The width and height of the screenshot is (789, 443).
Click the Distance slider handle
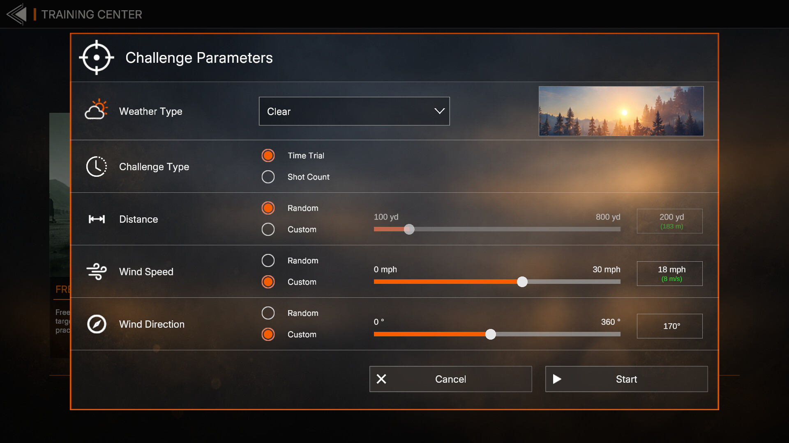[409, 229]
